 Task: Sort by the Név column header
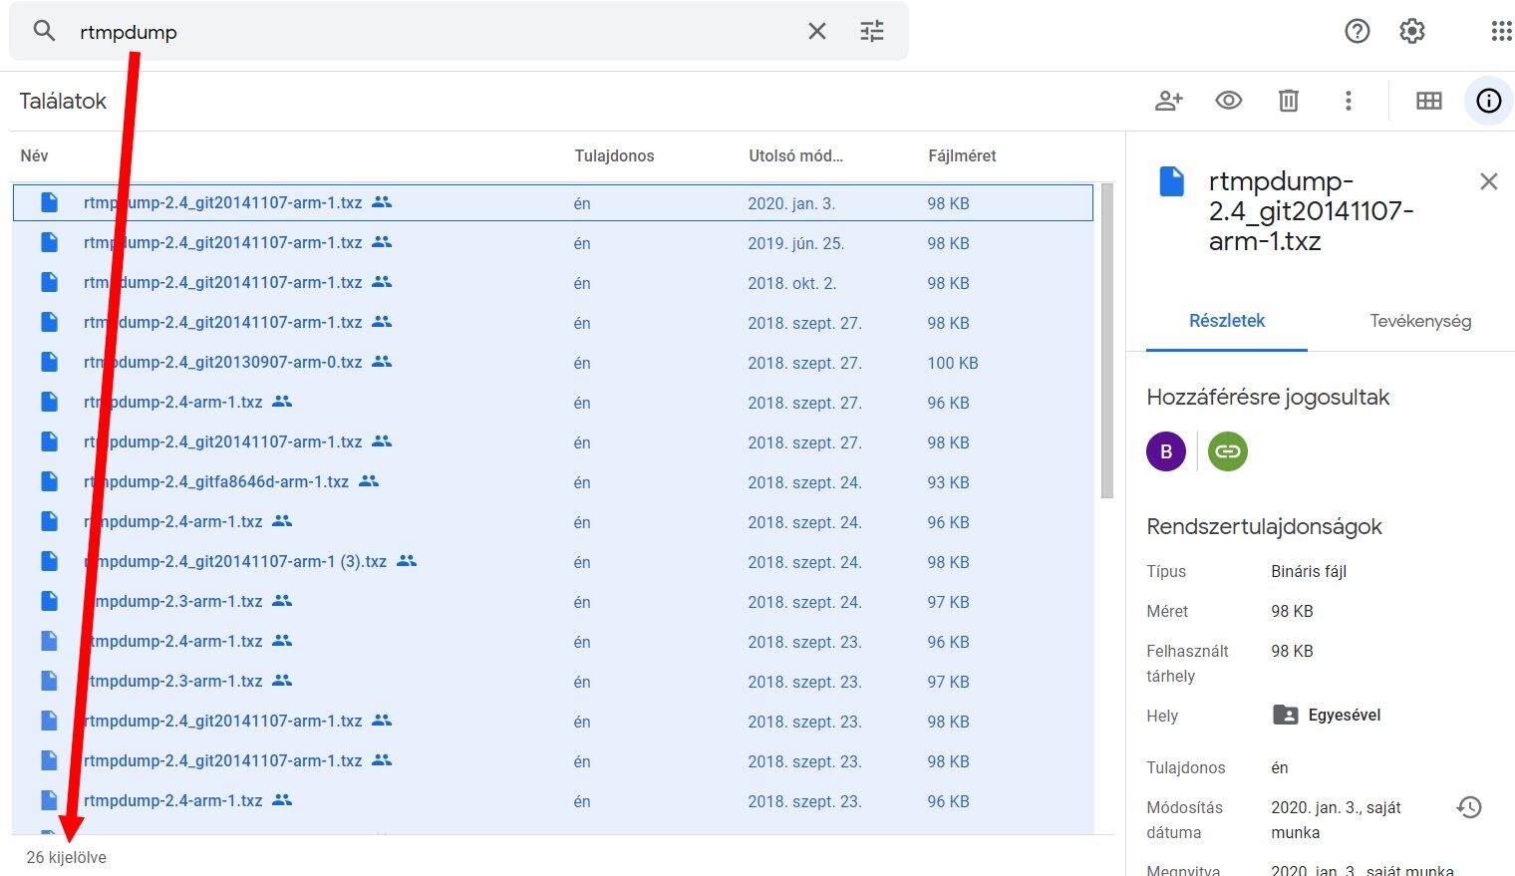[34, 155]
